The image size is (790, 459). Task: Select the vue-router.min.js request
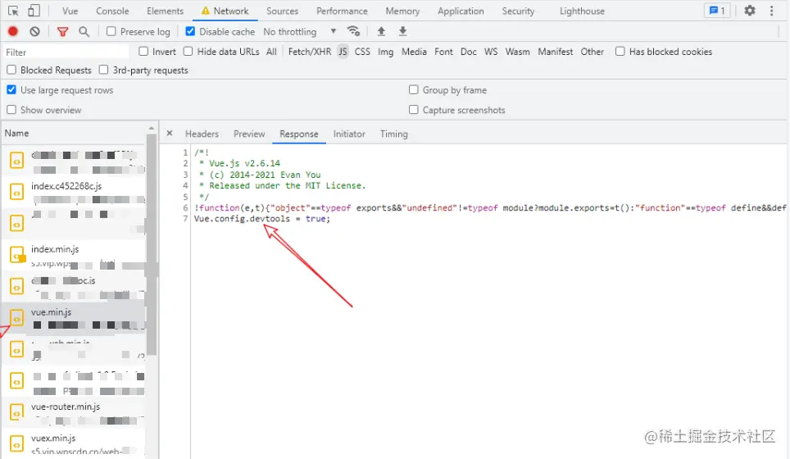click(x=74, y=412)
